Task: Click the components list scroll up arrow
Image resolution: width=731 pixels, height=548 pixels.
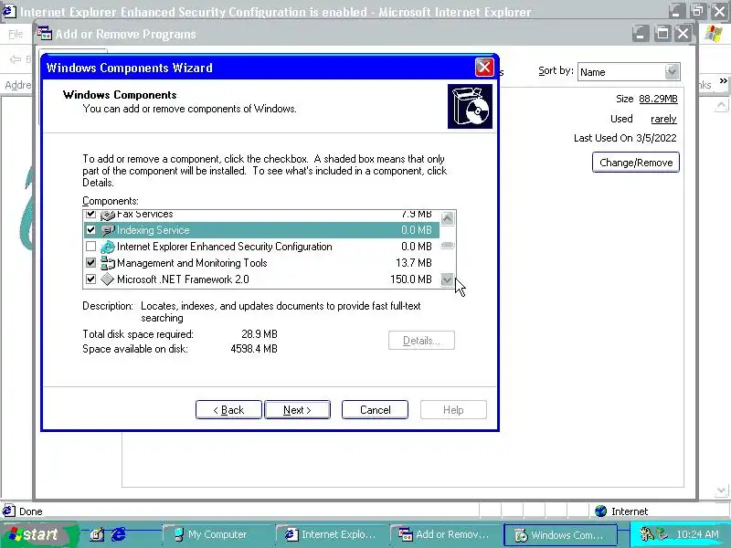Action: (447, 218)
